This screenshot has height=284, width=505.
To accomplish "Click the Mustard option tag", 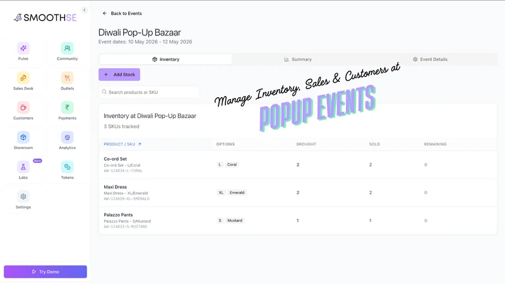I will (x=235, y=221).
